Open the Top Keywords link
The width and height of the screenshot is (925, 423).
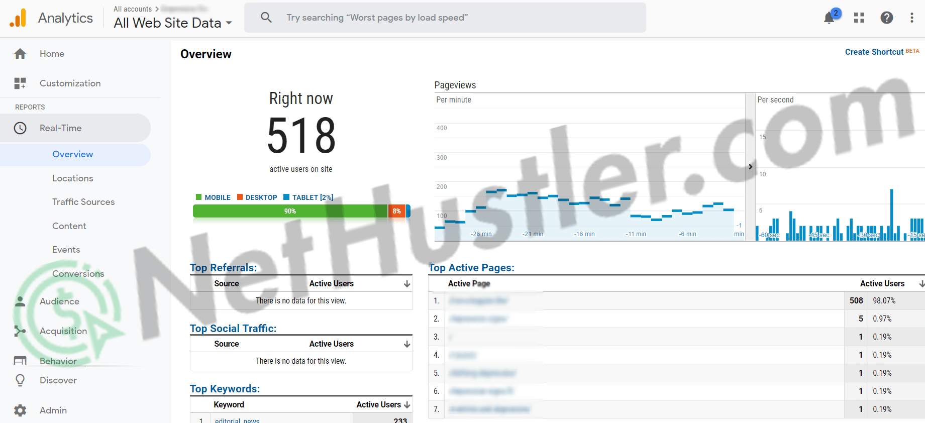[225, 389]
